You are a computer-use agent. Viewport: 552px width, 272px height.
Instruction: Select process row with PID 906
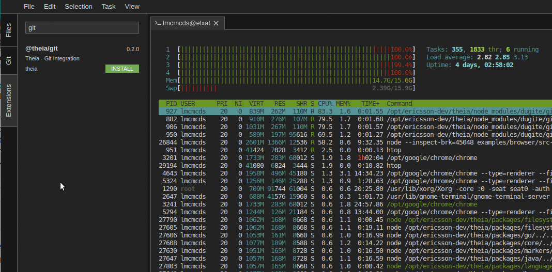[x=355, y=127]
